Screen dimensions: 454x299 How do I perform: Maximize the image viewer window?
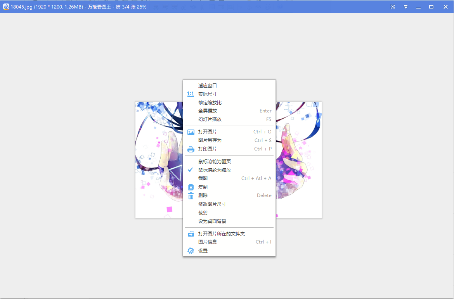(x=431, y=7)
